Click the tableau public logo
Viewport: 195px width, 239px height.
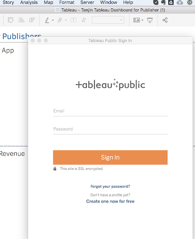[110, 84]
